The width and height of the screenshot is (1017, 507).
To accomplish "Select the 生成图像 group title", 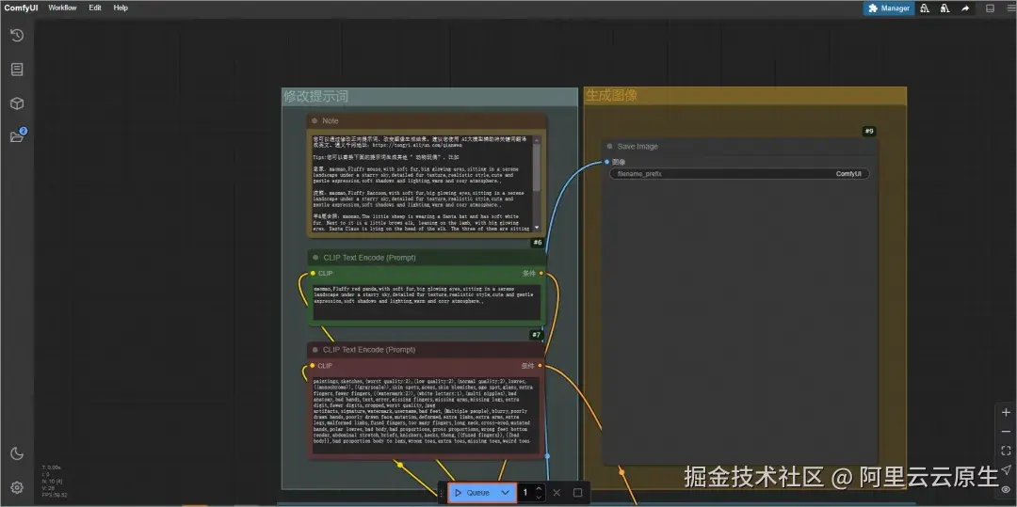I will click(612, 95).
